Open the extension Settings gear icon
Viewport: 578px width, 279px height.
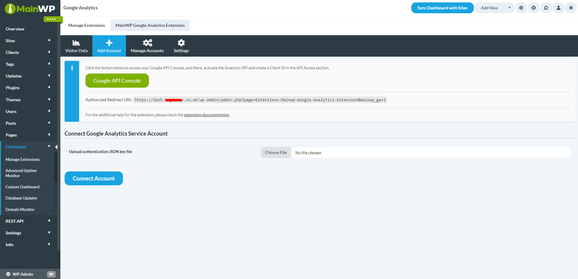[181, 43]
